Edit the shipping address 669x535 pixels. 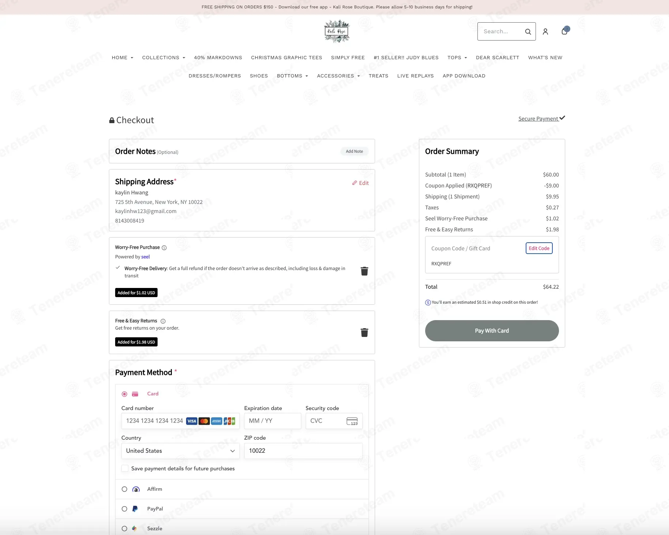[x=360, y=183]
